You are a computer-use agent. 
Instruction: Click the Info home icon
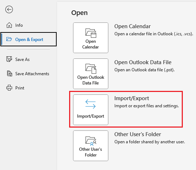click(9, 25)
